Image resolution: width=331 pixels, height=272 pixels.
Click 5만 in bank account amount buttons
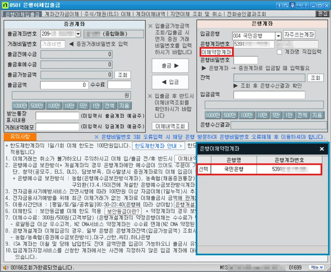click(276, 115)
